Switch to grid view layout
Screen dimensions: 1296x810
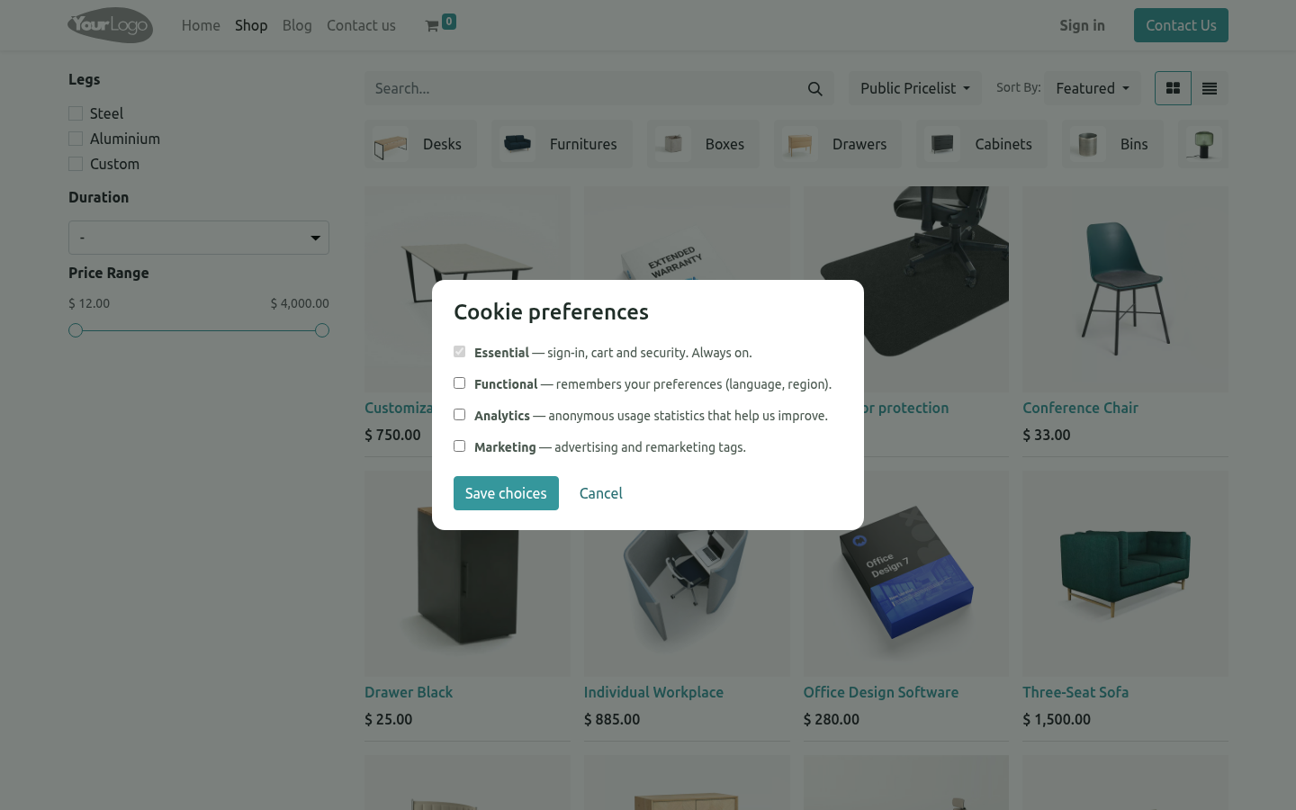[x=1173, y=88]
